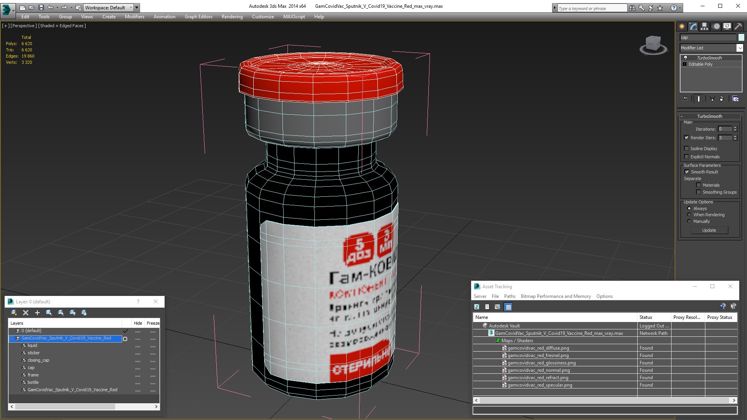Click the Pin Stack icon
747x420 pixels.
(x=685, y=99)
